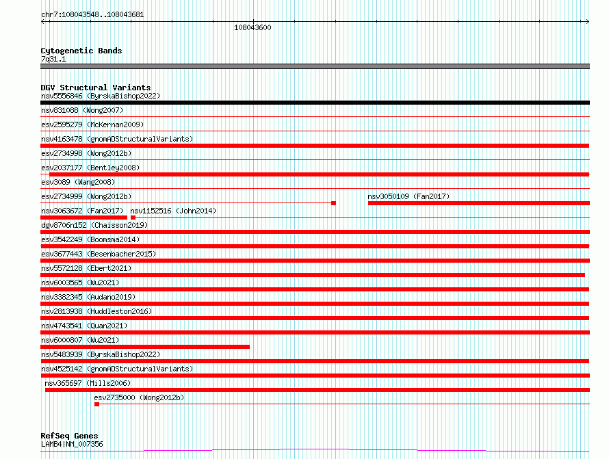Click the left arrow of the ruler

[x=42, y=21]
